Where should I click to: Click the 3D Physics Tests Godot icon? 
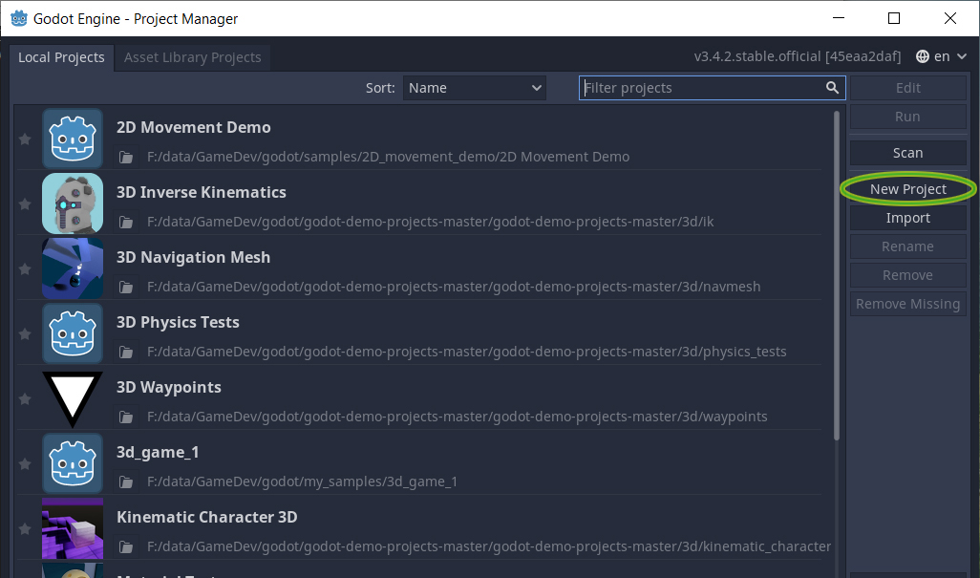click(73, 333)
